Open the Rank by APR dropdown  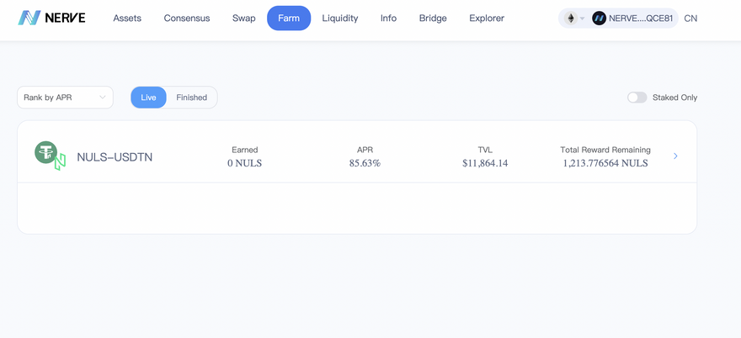(65, 98)
